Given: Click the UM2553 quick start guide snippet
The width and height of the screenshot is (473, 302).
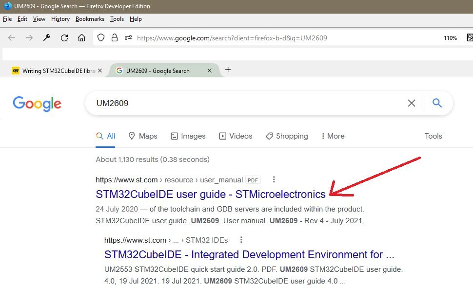Looking at the screenshot, I should [x=254, y=275].
